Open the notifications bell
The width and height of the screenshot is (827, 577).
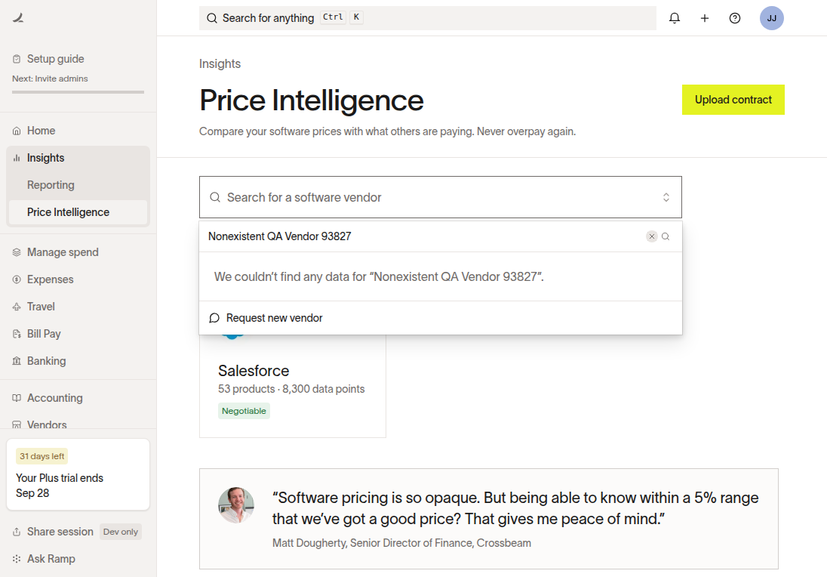674,18
